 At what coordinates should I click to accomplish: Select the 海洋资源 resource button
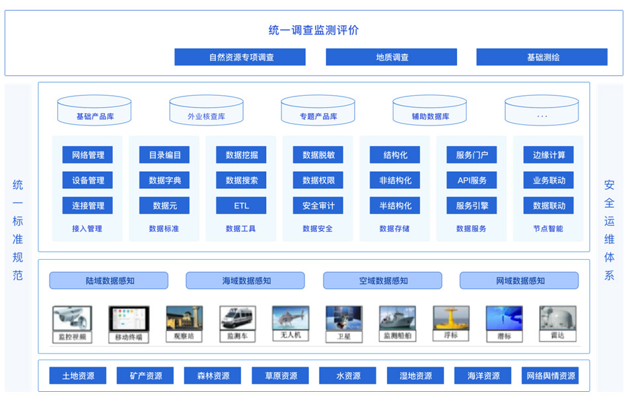[x=483, y=376]
